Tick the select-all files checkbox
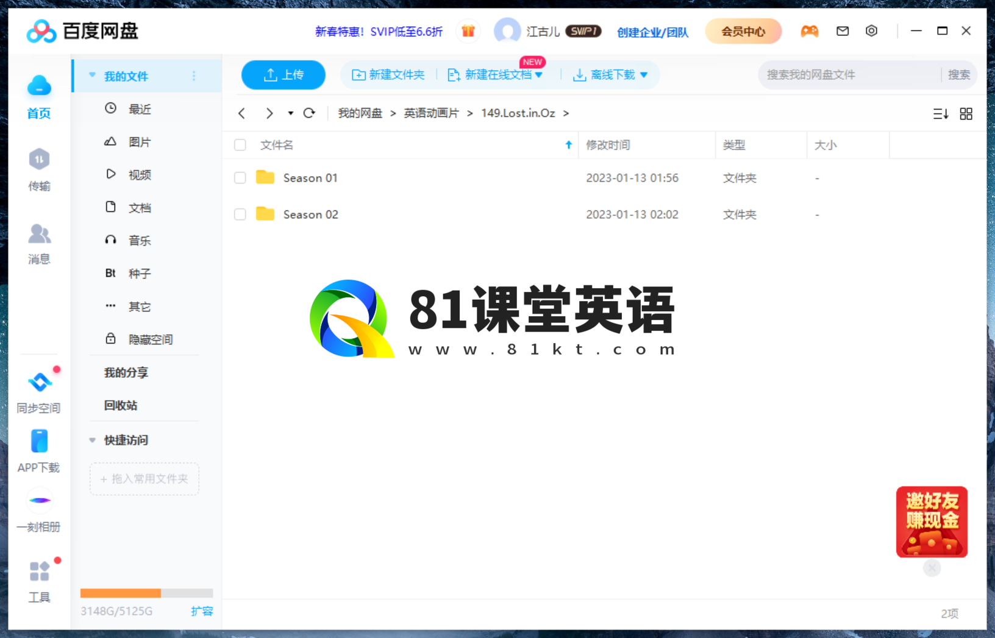Screen dimensions: 995x638 [240, 145]
